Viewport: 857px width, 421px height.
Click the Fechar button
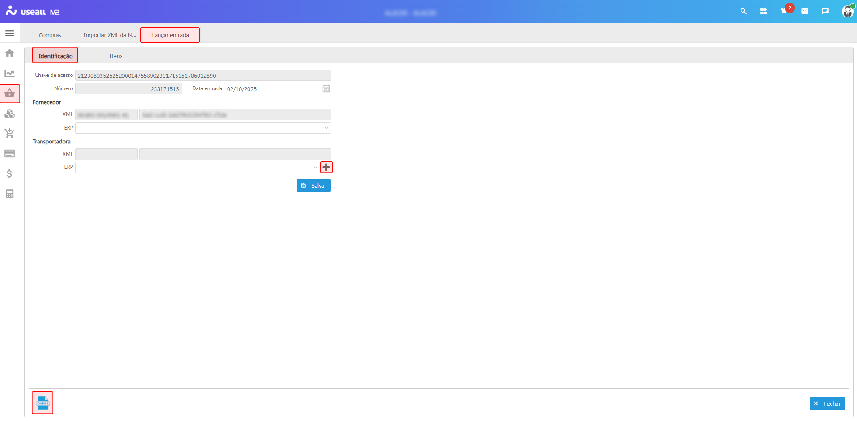(827, 404)
